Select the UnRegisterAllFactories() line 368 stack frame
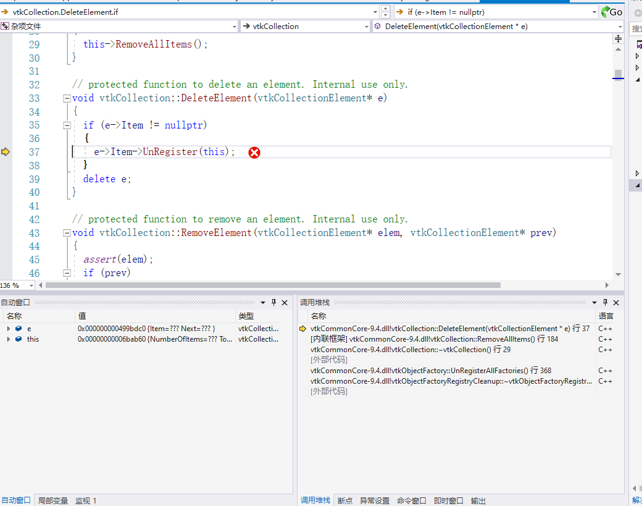The image size is (642, 506). pos(431,371)
